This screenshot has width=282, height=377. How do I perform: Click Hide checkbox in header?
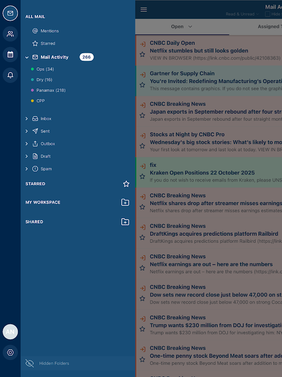[x=267, y=14]
